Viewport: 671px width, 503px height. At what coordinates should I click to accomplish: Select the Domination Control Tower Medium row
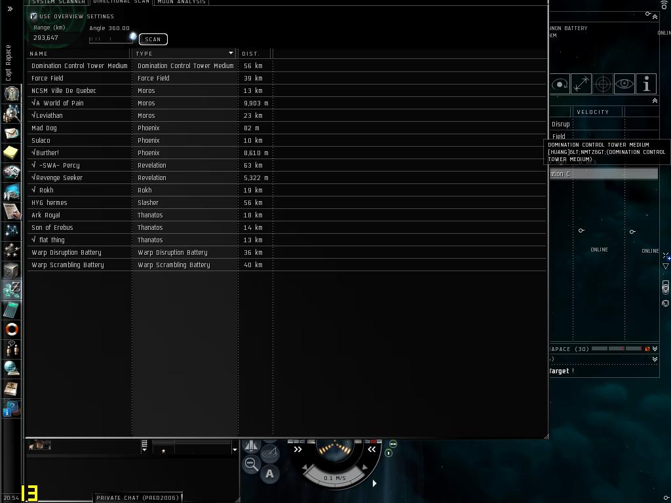point(287,66)
